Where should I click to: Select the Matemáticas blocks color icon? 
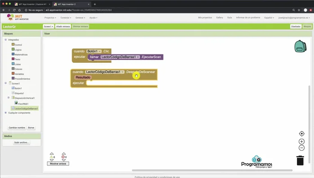[x=13, y=54]
